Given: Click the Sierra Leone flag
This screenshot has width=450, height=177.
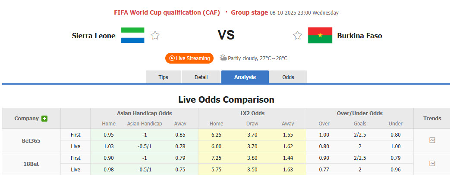Looking at the screenshot, I should coord(132,36).
